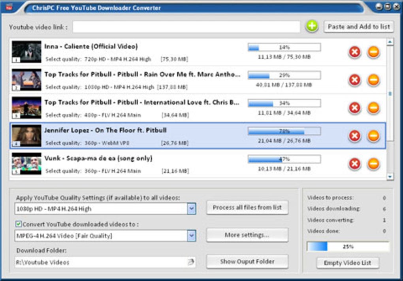Open the conversion format dropdown showing MPEG-4 H.264
This screenshot has height=281, width=403.
[192, 236]
